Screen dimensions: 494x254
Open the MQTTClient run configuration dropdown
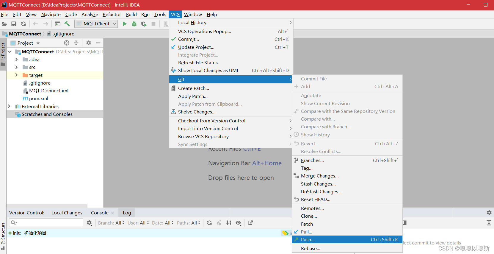[x=96, y=24]
